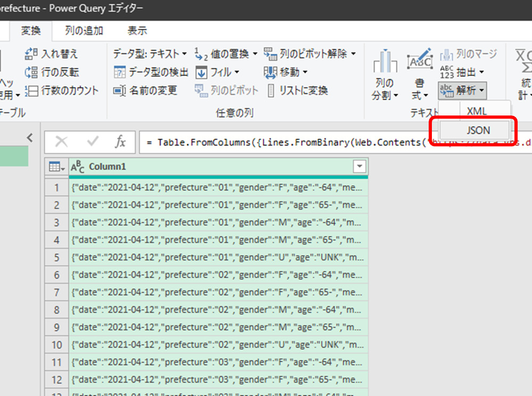Click the 行の反転 reverse rows icon
The width and height of the screenshot is (532, 396).
(x=31, y=72)
